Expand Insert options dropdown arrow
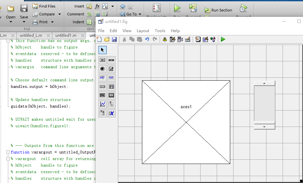The height and width of the screenshot is (183, 303). pos(113,6)
